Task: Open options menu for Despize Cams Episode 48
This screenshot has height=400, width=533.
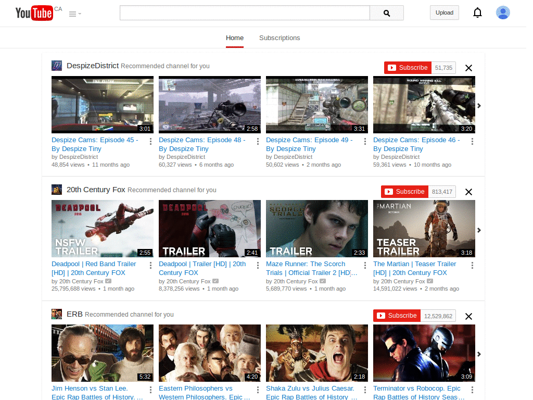Action: (x=258, y=141)
